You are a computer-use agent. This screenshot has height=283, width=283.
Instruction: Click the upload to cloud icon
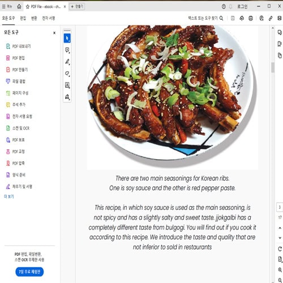click(x=242, y=18)
